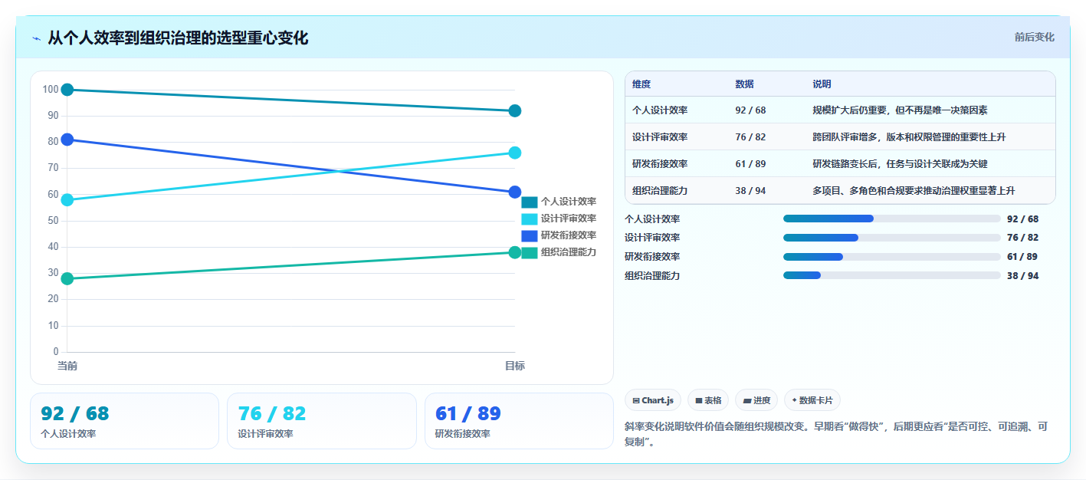The width and height of the screenshot is (1086, 480).
Task: Toggle the 设计评审效率 legend color swatch
Action: point(530,219)
